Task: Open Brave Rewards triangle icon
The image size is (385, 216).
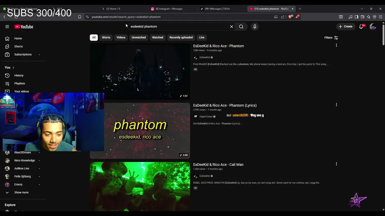Action: pyautogui.click(x=297, y=16)
